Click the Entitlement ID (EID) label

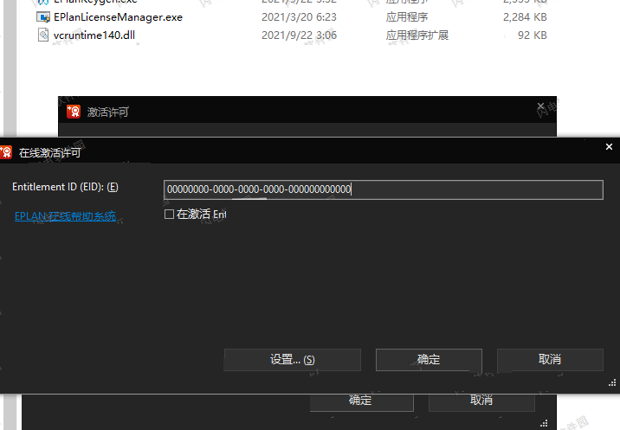[65, 188]
